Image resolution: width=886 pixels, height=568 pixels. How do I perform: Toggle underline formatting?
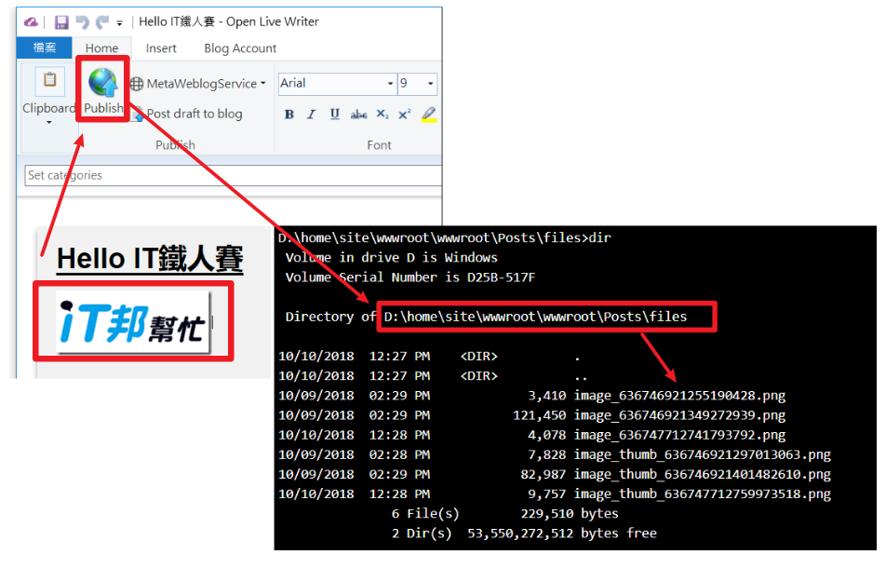coord(334,115)
